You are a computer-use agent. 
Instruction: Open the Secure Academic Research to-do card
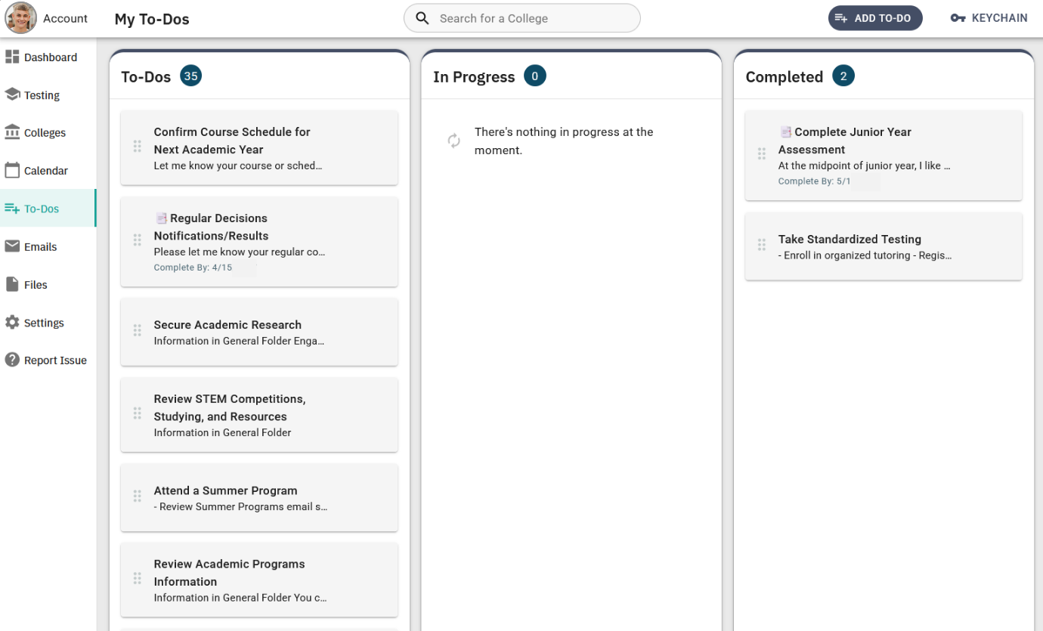click(259, 332)
